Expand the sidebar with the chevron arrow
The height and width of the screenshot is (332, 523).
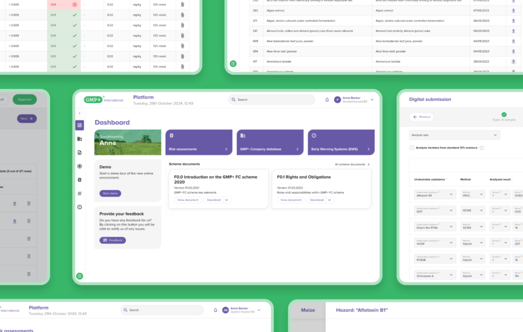(x=80, y=113)
